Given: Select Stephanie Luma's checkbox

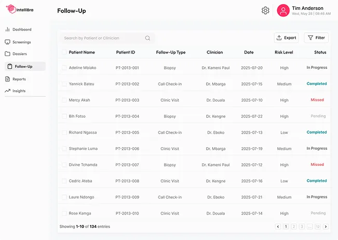Looking at the screenshot, I should pos(64,149).
